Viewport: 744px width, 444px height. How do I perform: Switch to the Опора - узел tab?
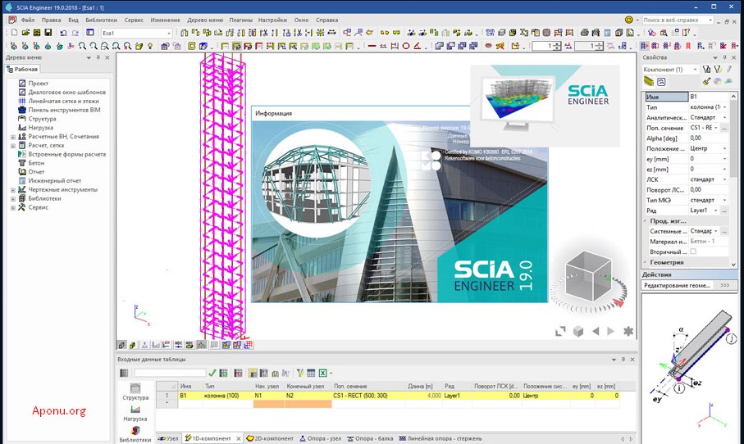(320, 438)
